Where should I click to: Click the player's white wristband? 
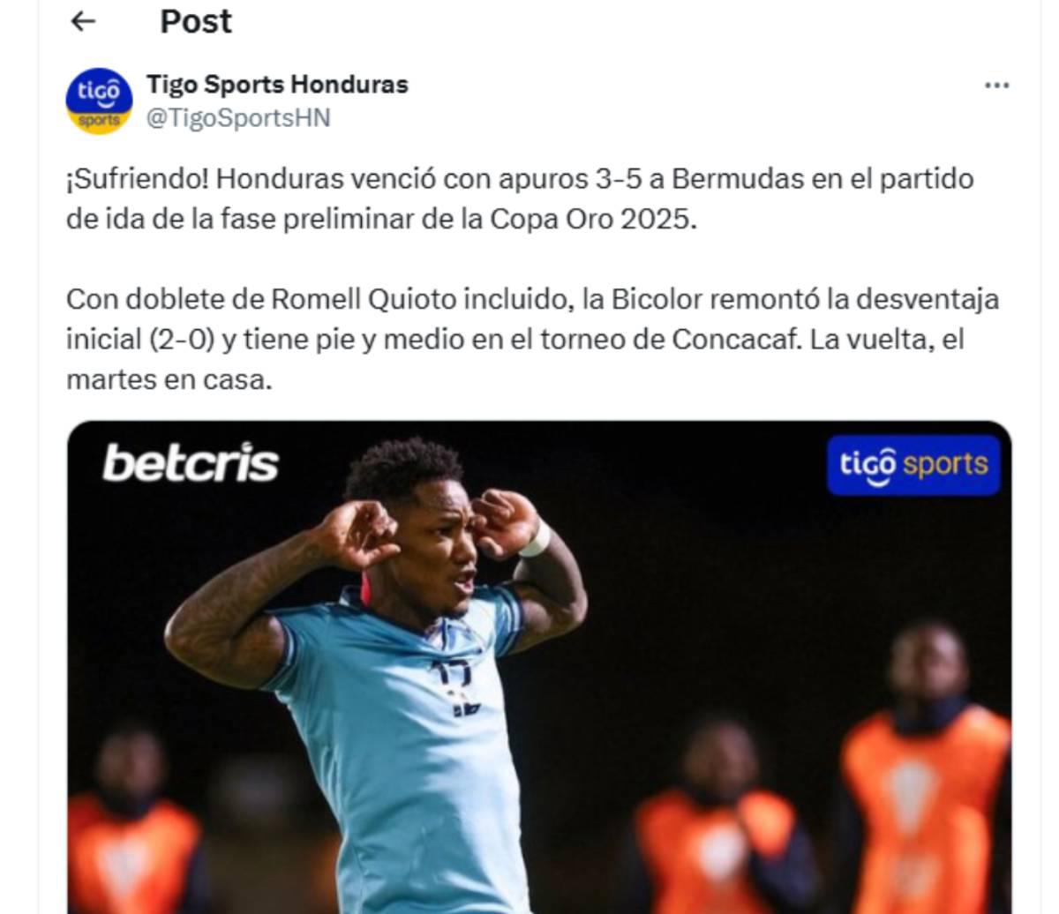536,539
